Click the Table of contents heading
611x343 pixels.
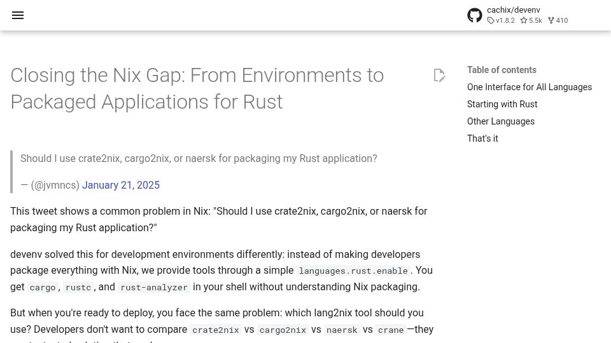point(502,70)
